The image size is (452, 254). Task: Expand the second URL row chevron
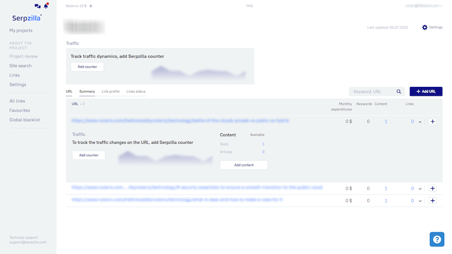[x=420, y=189]
